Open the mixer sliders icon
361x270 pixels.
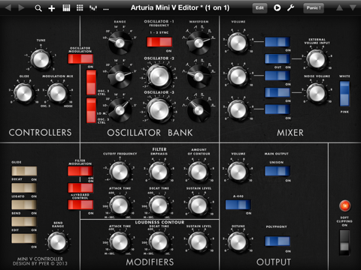coord(93,8)
